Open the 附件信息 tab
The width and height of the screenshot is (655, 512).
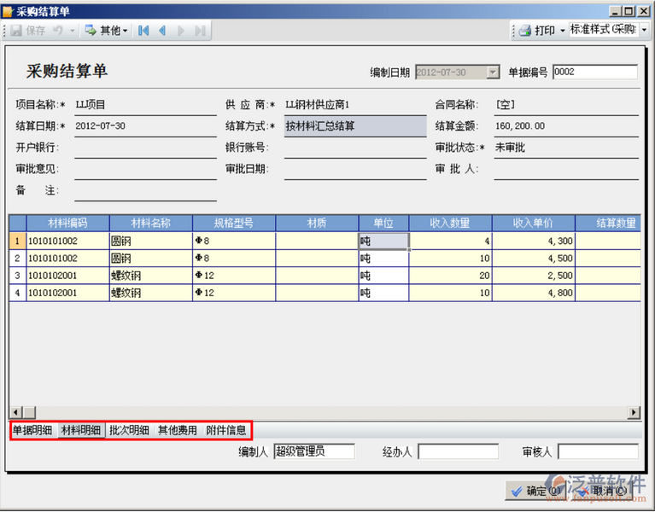[226, 430]
